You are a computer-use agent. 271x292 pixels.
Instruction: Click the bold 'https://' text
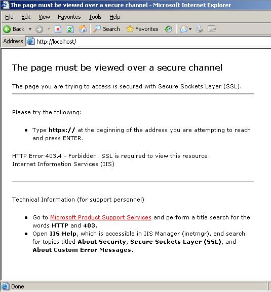(x=62, y=130)
